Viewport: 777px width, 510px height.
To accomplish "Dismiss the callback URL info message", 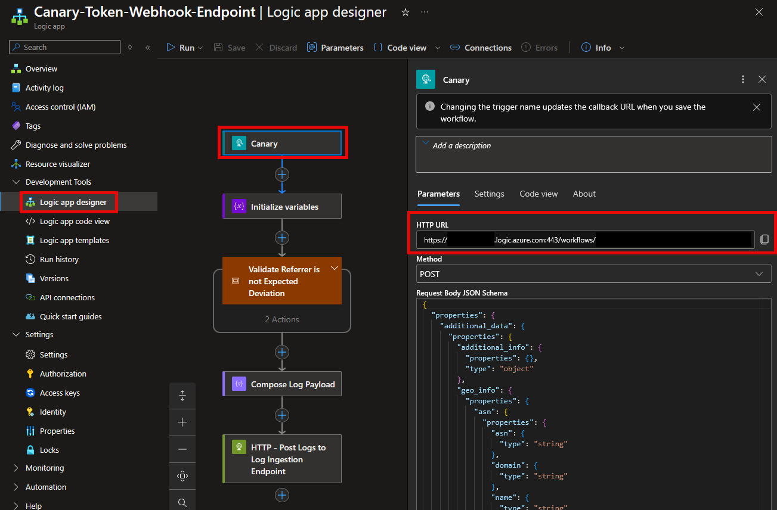I will coord(757,107).
